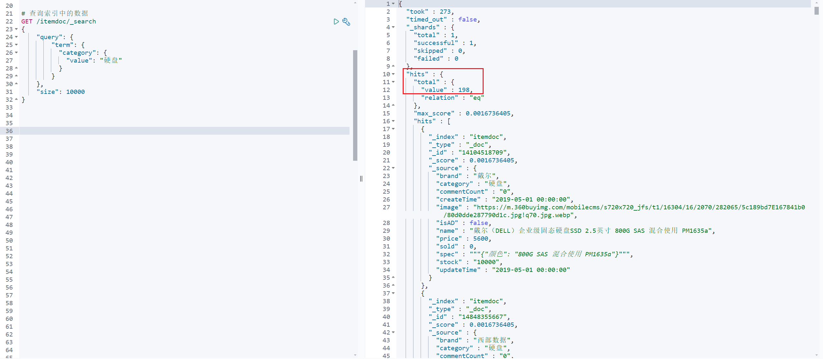Collapse the request body at line 23
Screen dimensions: 823x359
coord(16,29)
